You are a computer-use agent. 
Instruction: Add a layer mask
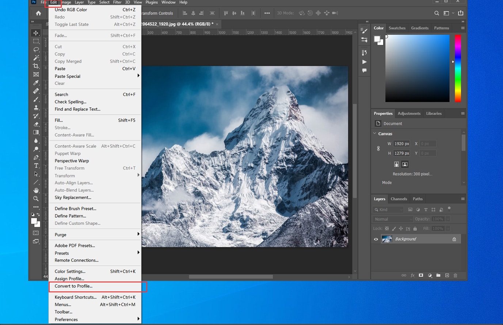click(421, 275)
